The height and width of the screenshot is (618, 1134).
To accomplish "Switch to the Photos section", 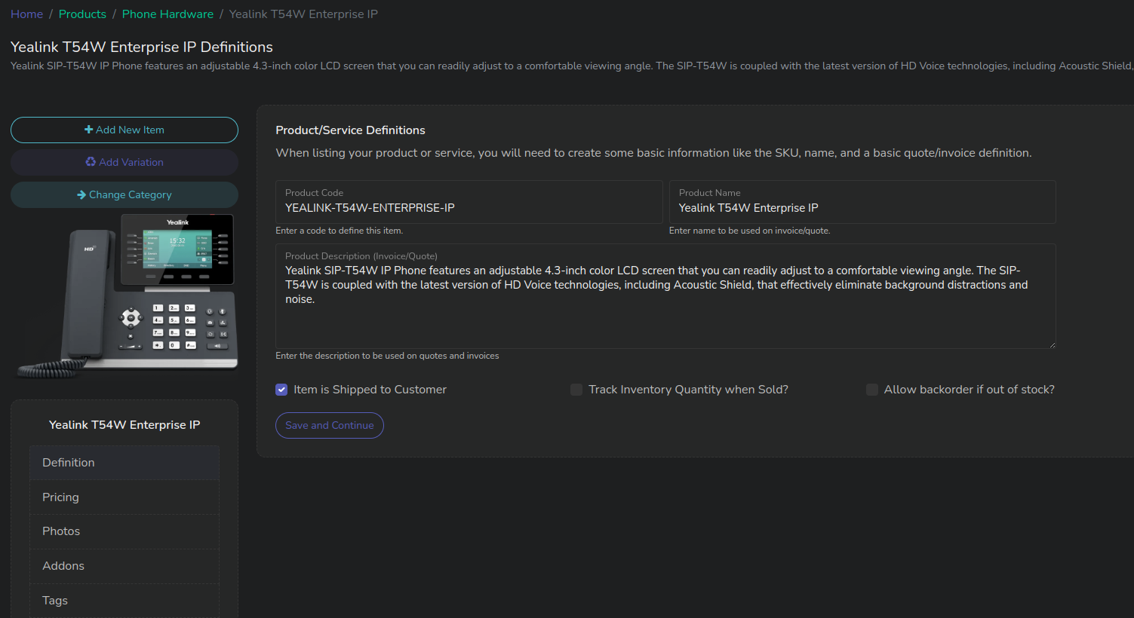I will tap(124, 531).
